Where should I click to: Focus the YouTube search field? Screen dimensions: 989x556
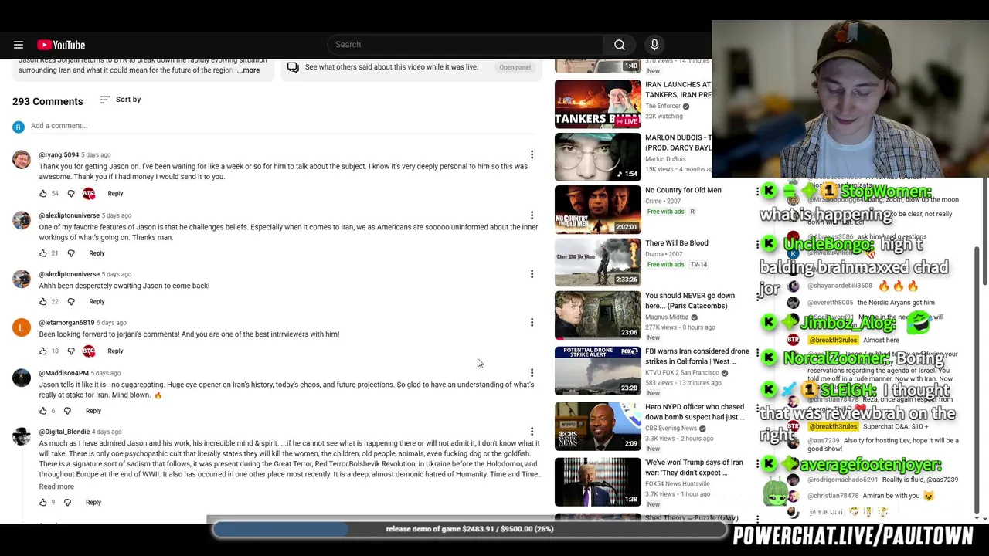[466, 45]
